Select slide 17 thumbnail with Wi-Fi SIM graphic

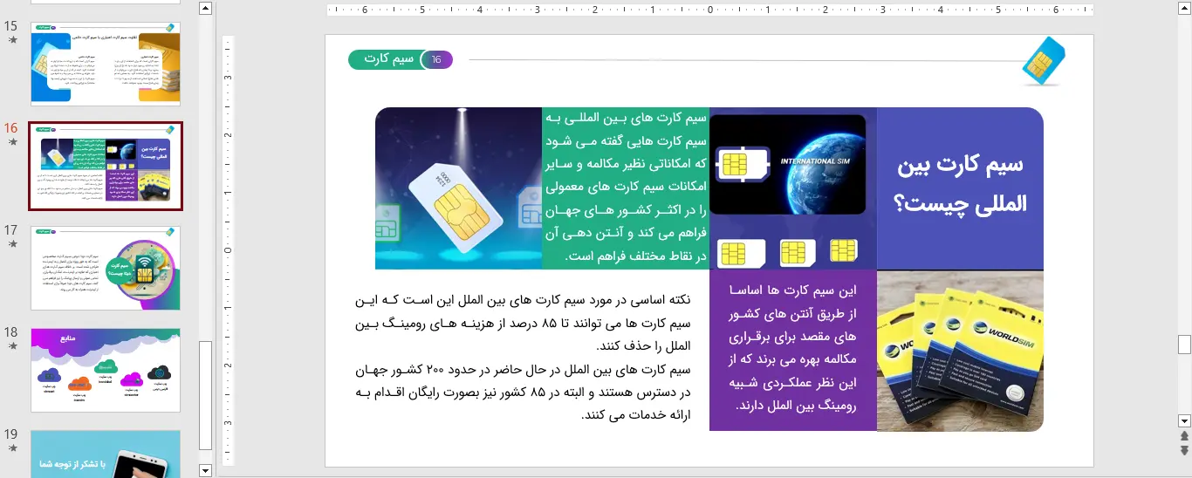(x=105, y=268)
